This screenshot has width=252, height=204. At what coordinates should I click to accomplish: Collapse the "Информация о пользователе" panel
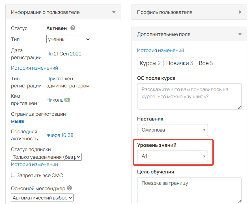coord(114,12)
